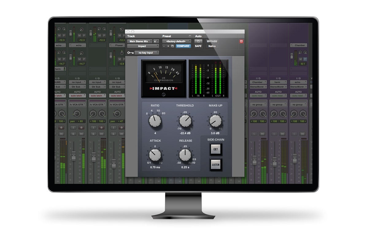Click the Threshold value field -22.4 dB
Screen dimensions: 367x233
click(x=185, y=133)
